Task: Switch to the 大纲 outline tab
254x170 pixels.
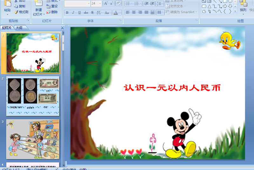Action: pyautogui.click(x=19, y=28)
